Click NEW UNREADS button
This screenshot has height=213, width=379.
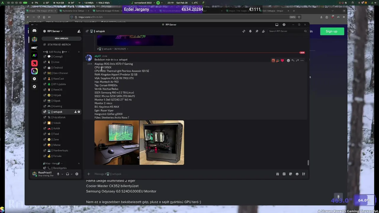62,38
